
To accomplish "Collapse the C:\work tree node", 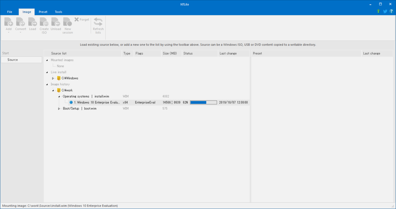I will pyautogui.click(x=53, y=90).
